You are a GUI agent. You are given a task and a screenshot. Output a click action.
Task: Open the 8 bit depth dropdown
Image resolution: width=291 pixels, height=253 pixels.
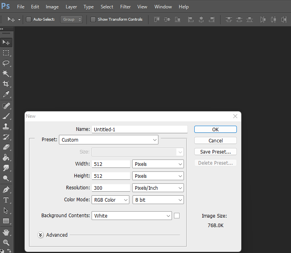158,200
